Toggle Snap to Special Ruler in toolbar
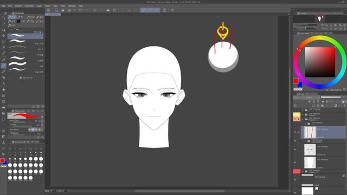347x195 pixels. [150, 10]
